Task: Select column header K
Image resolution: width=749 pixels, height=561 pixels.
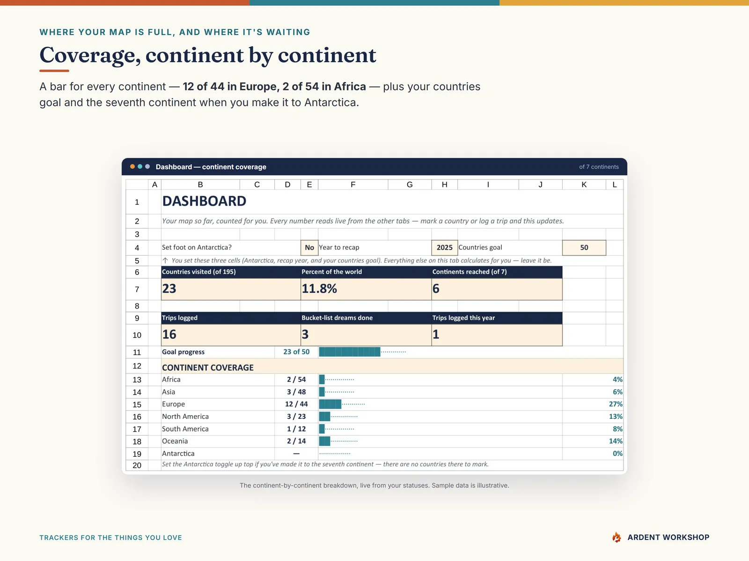Action: tap(584, 185)
